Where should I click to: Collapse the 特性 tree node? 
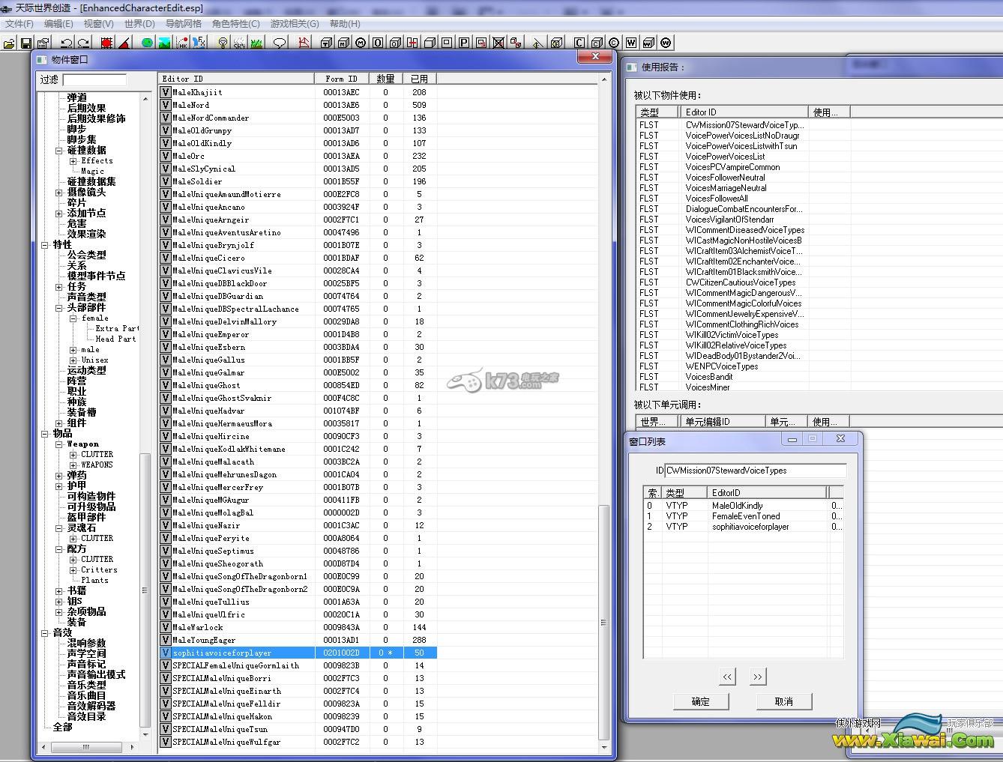tap(45, 245)
